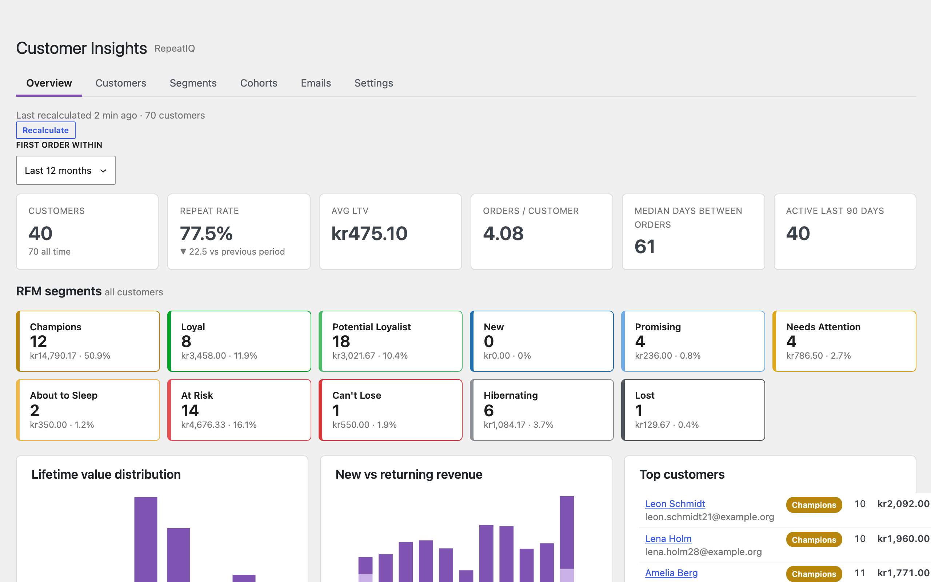Screen dimensions: 931x582
Task: Open the Segments tab
Action: click(x=193, y=83)
